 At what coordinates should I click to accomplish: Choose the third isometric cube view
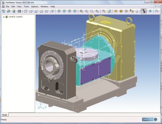tap(69, 11)
